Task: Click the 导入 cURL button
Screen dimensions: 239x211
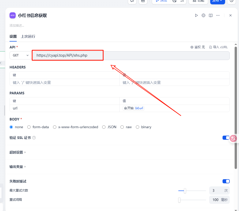Action: tap(218, 47)
